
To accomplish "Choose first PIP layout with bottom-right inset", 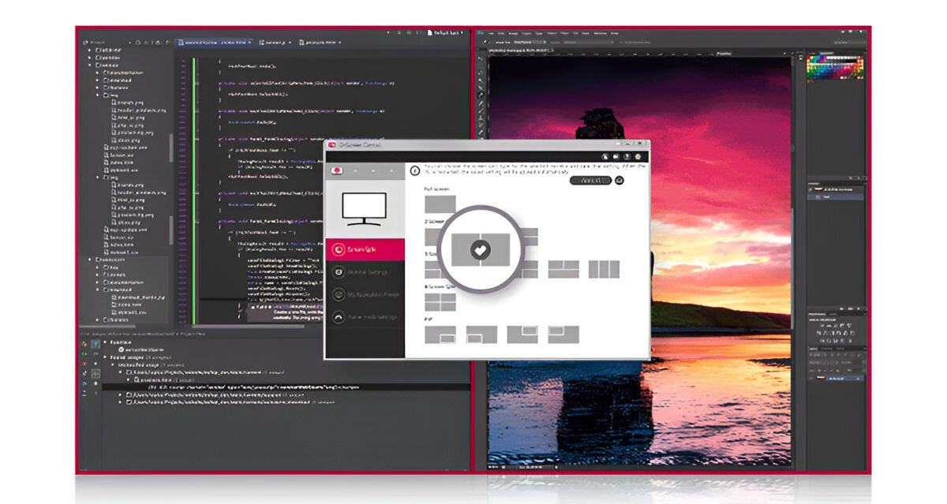I will click(x=440, y=334).
